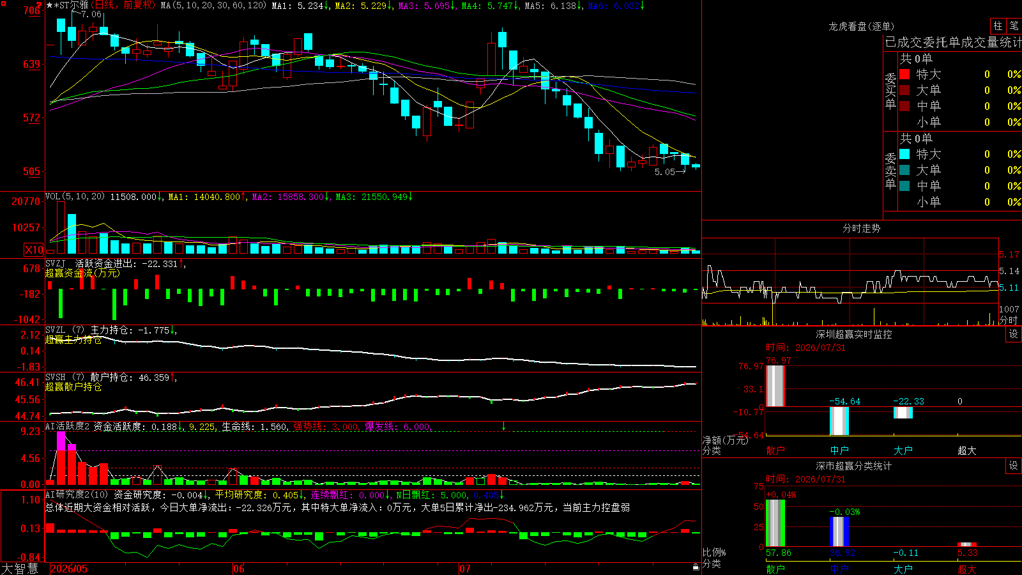Viewport: 1022px width, 575px height.
Task: Click the 已成交委托单成交量统计 heading
Action: (954, 42)
